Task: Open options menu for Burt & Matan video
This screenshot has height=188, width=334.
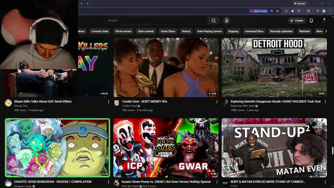Action: [x=325, y=182]
